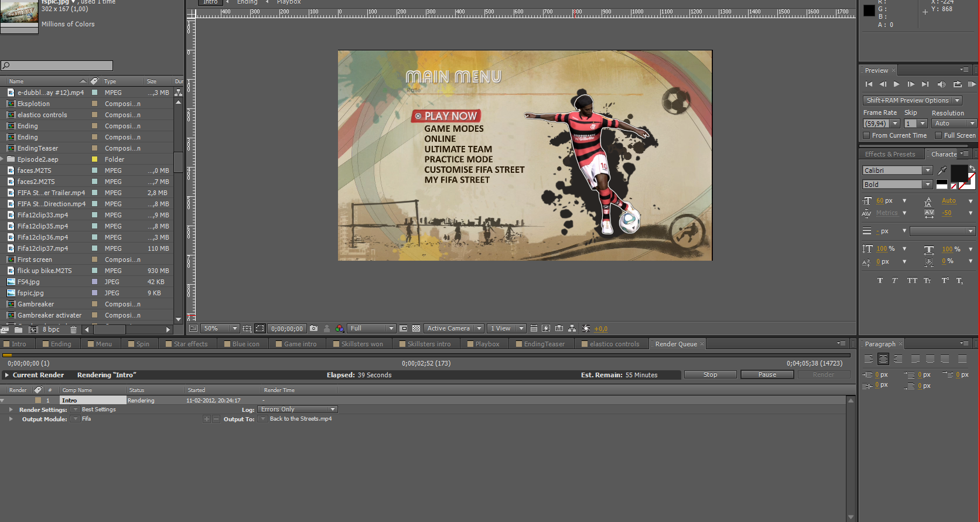This screenshot has width=980, height=522.
Task: Enable From Current Time checkbox
Action: [x=866, y=135]
